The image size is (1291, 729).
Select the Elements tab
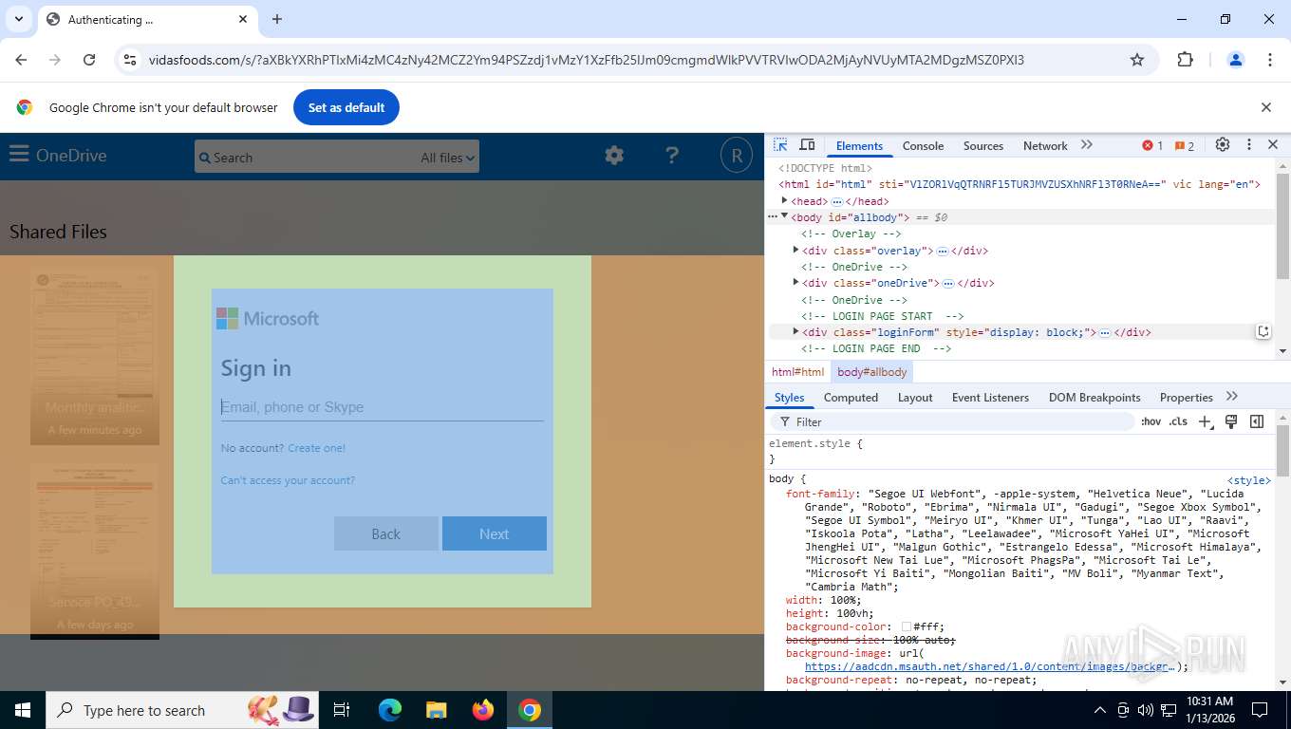859,145
